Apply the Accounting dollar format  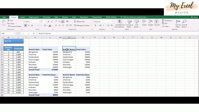click(x=95, y=26)
